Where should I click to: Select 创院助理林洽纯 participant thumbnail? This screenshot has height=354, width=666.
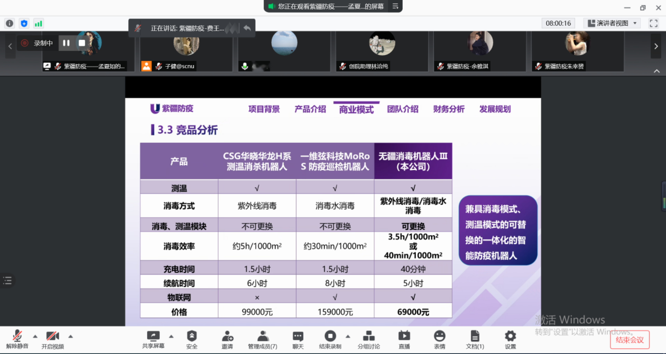click(382, 52)
